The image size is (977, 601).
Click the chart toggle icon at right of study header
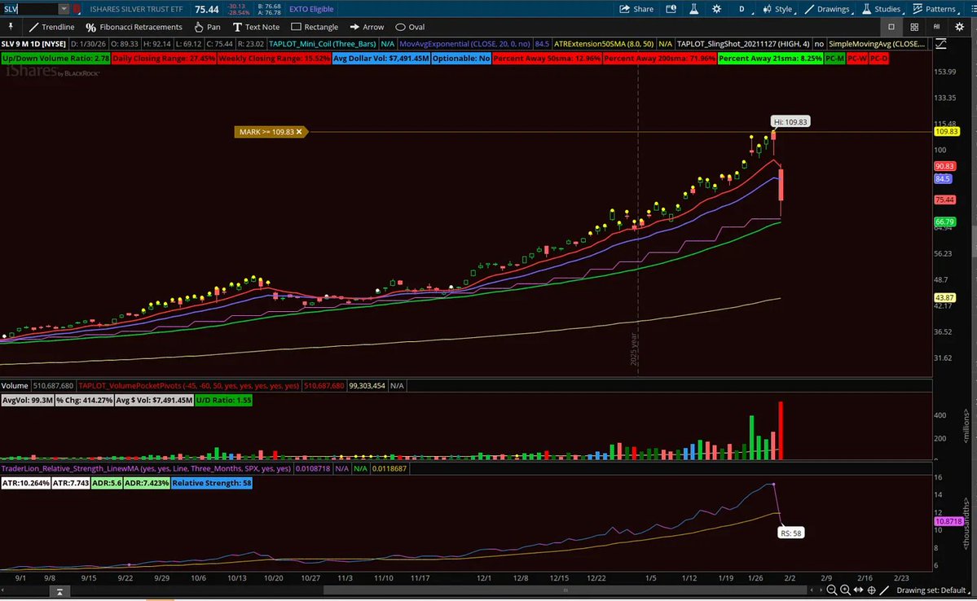[941, 44]
